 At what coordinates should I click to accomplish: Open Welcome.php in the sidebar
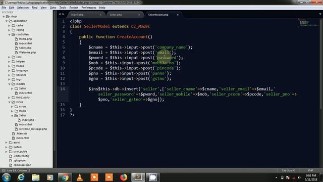pyautogui.click(x=27, y=53)
